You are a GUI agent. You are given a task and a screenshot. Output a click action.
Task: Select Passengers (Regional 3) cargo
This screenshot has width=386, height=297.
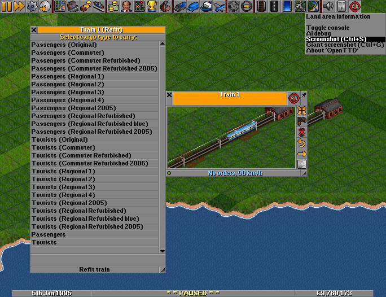point(95,92)
